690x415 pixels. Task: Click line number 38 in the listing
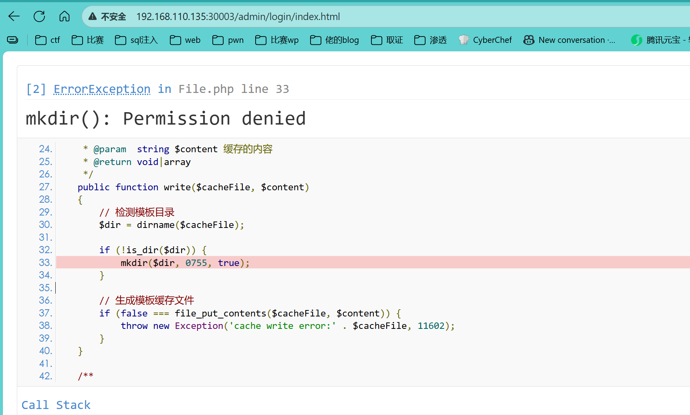click(46, 326)
